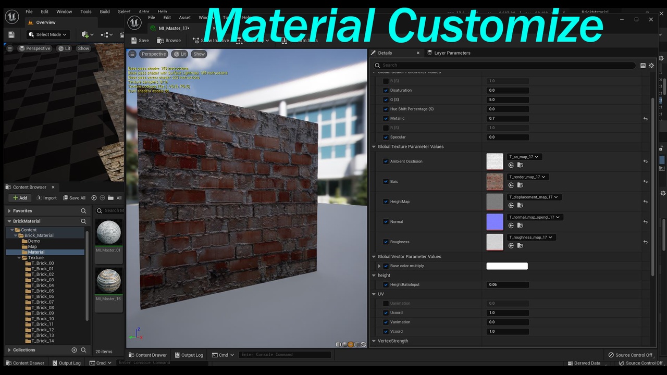The width and height of the screenshot is (667, 375).
Task: Uncheck the Metallic parameter checkbox
Action: point(386,119)
